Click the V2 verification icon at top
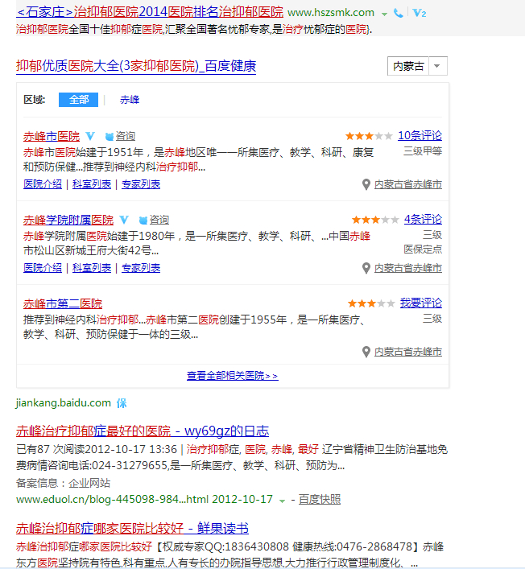 (x=420, y=14)
